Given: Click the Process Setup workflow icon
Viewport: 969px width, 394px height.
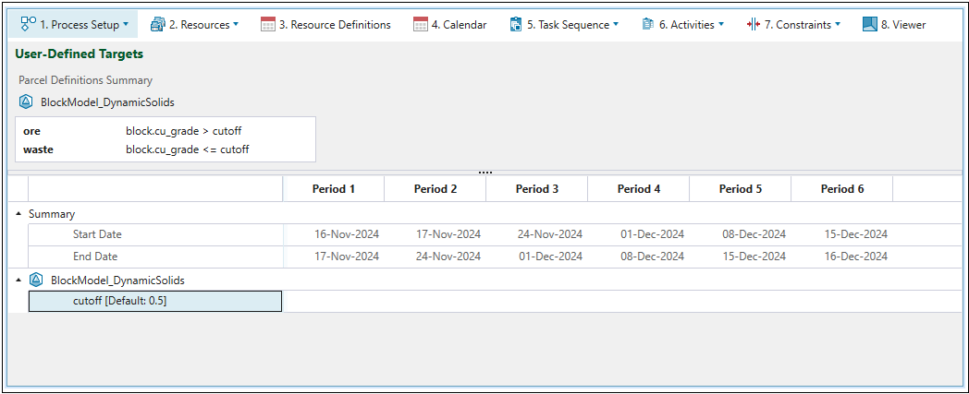Looking at the screenshot, I should click(x=28, y=24).
